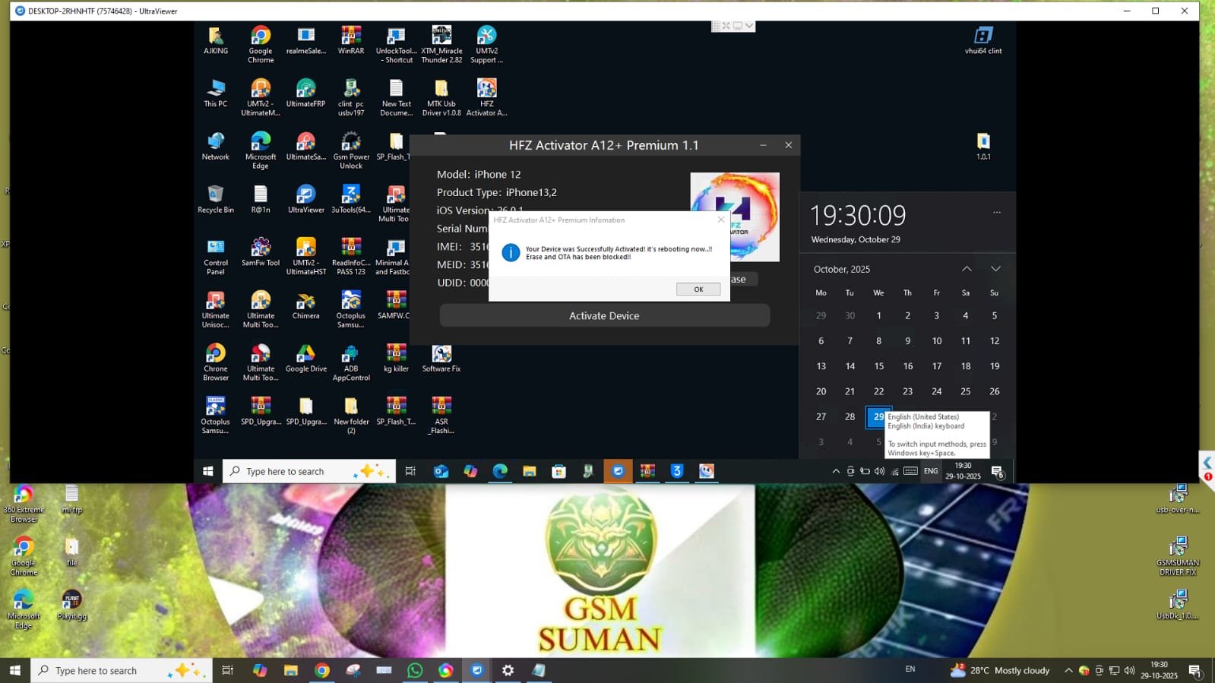
Task: Go to previous month with calendar up chevron
Action: coord(967,269)
